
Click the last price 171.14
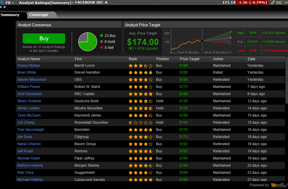229,2
